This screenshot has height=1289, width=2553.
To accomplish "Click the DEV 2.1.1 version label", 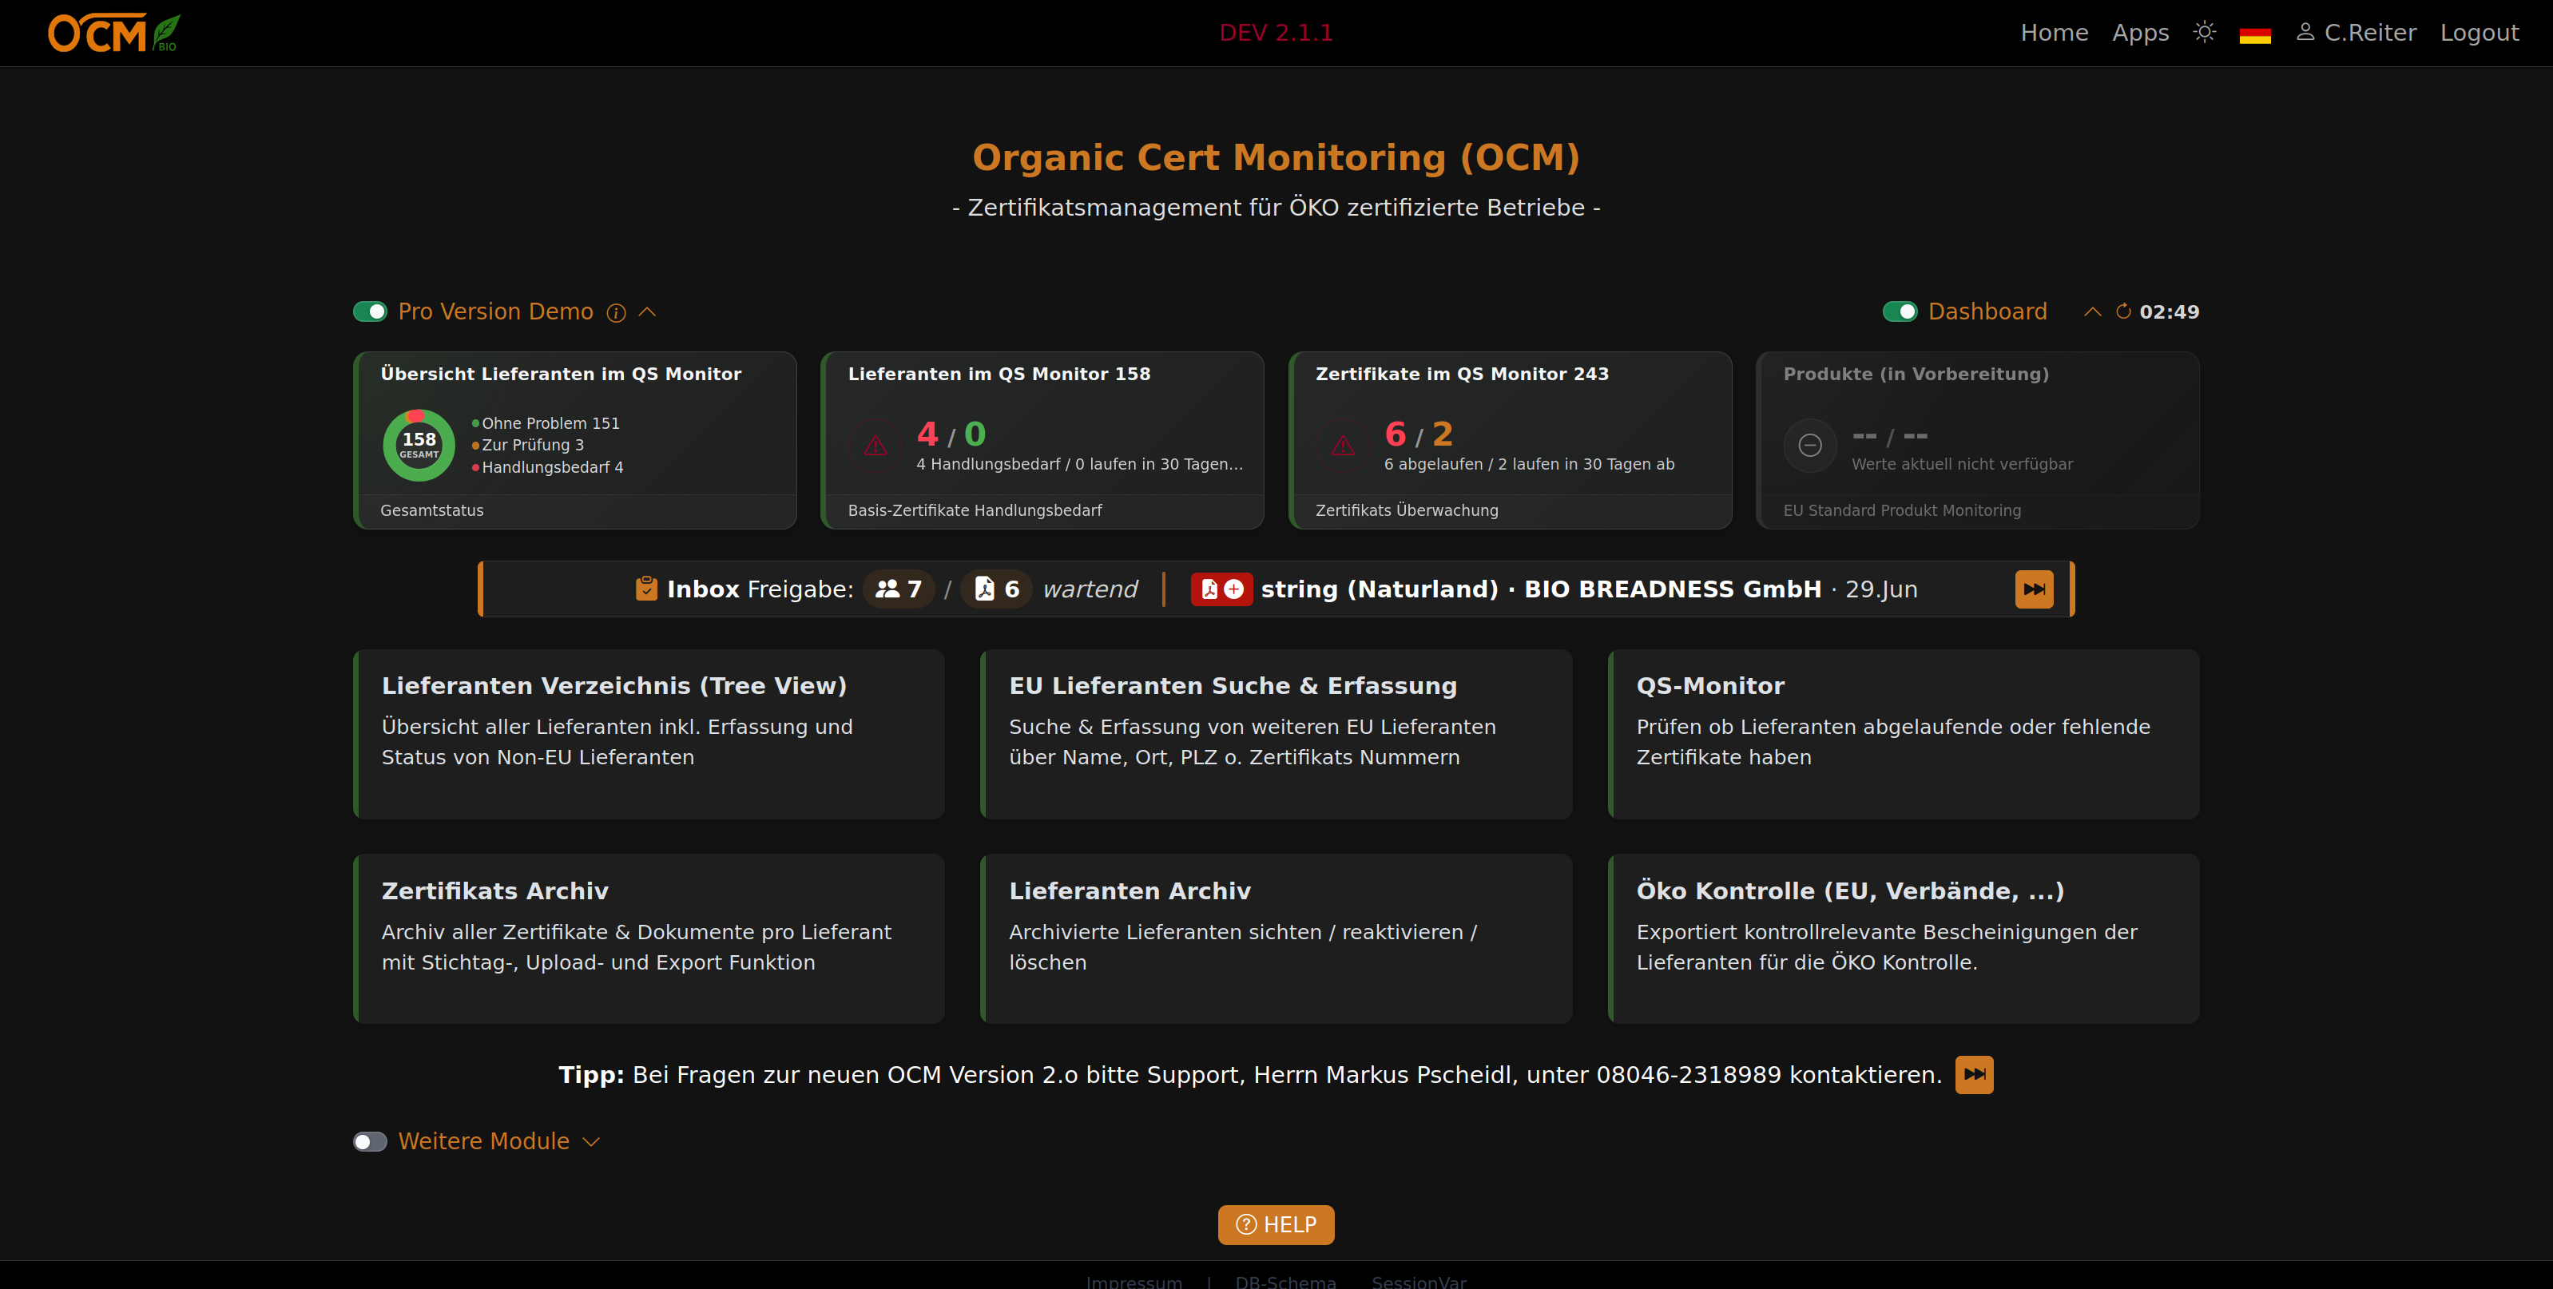I will [x=1276, y=33].
